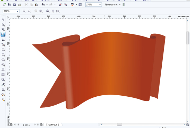Click the Export icon
The image size is (190, 128).
click(x=66, y=5)
